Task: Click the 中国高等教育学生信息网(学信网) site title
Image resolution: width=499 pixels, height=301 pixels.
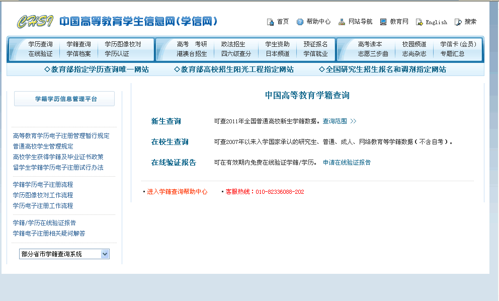Action: (x=138, y=21)
